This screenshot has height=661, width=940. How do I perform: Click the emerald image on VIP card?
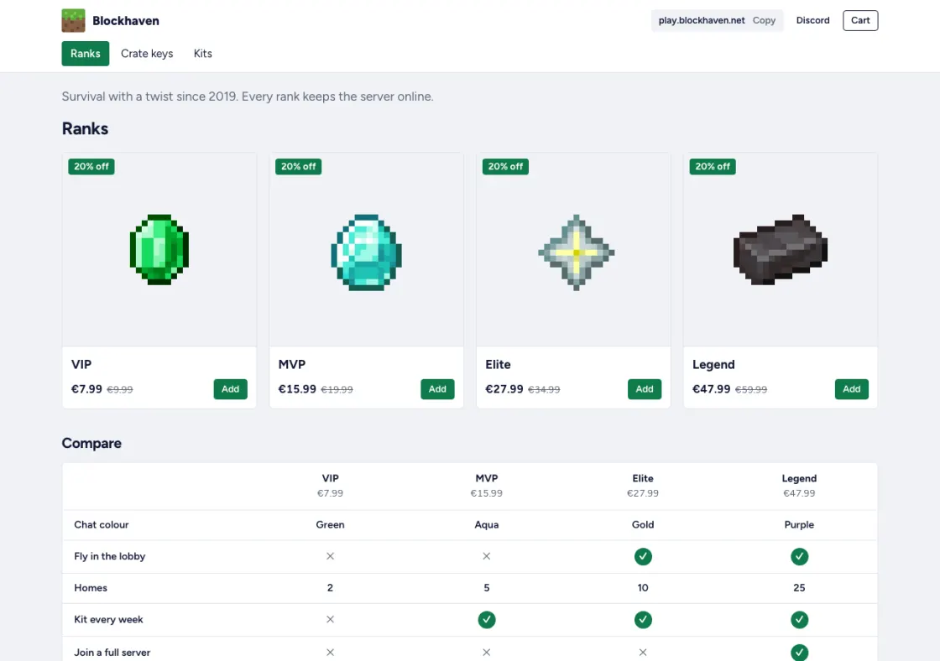159,249
